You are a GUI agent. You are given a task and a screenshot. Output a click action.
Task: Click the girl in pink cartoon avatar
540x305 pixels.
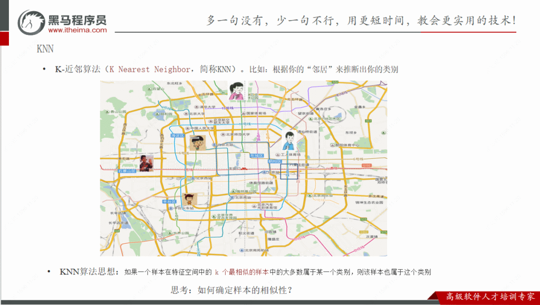click(x=236, y=90)
